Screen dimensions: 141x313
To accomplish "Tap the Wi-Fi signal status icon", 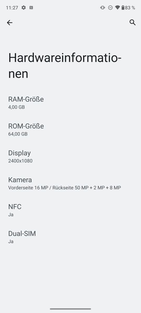I will tap(118, 8).
